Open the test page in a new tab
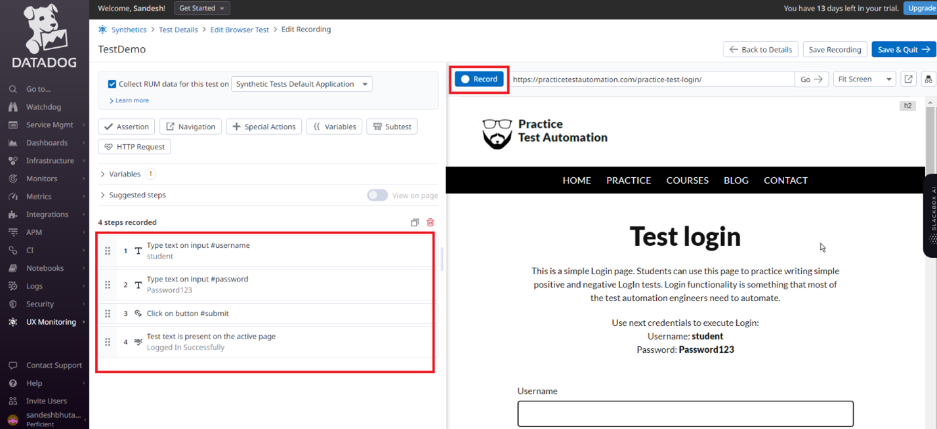937x429 pixels. (908, 79)
